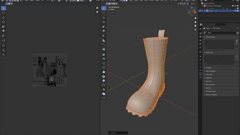The image size is (240, 135).
Task: Toggle collection render camera icon in outliner
Action: click(238, 6)
